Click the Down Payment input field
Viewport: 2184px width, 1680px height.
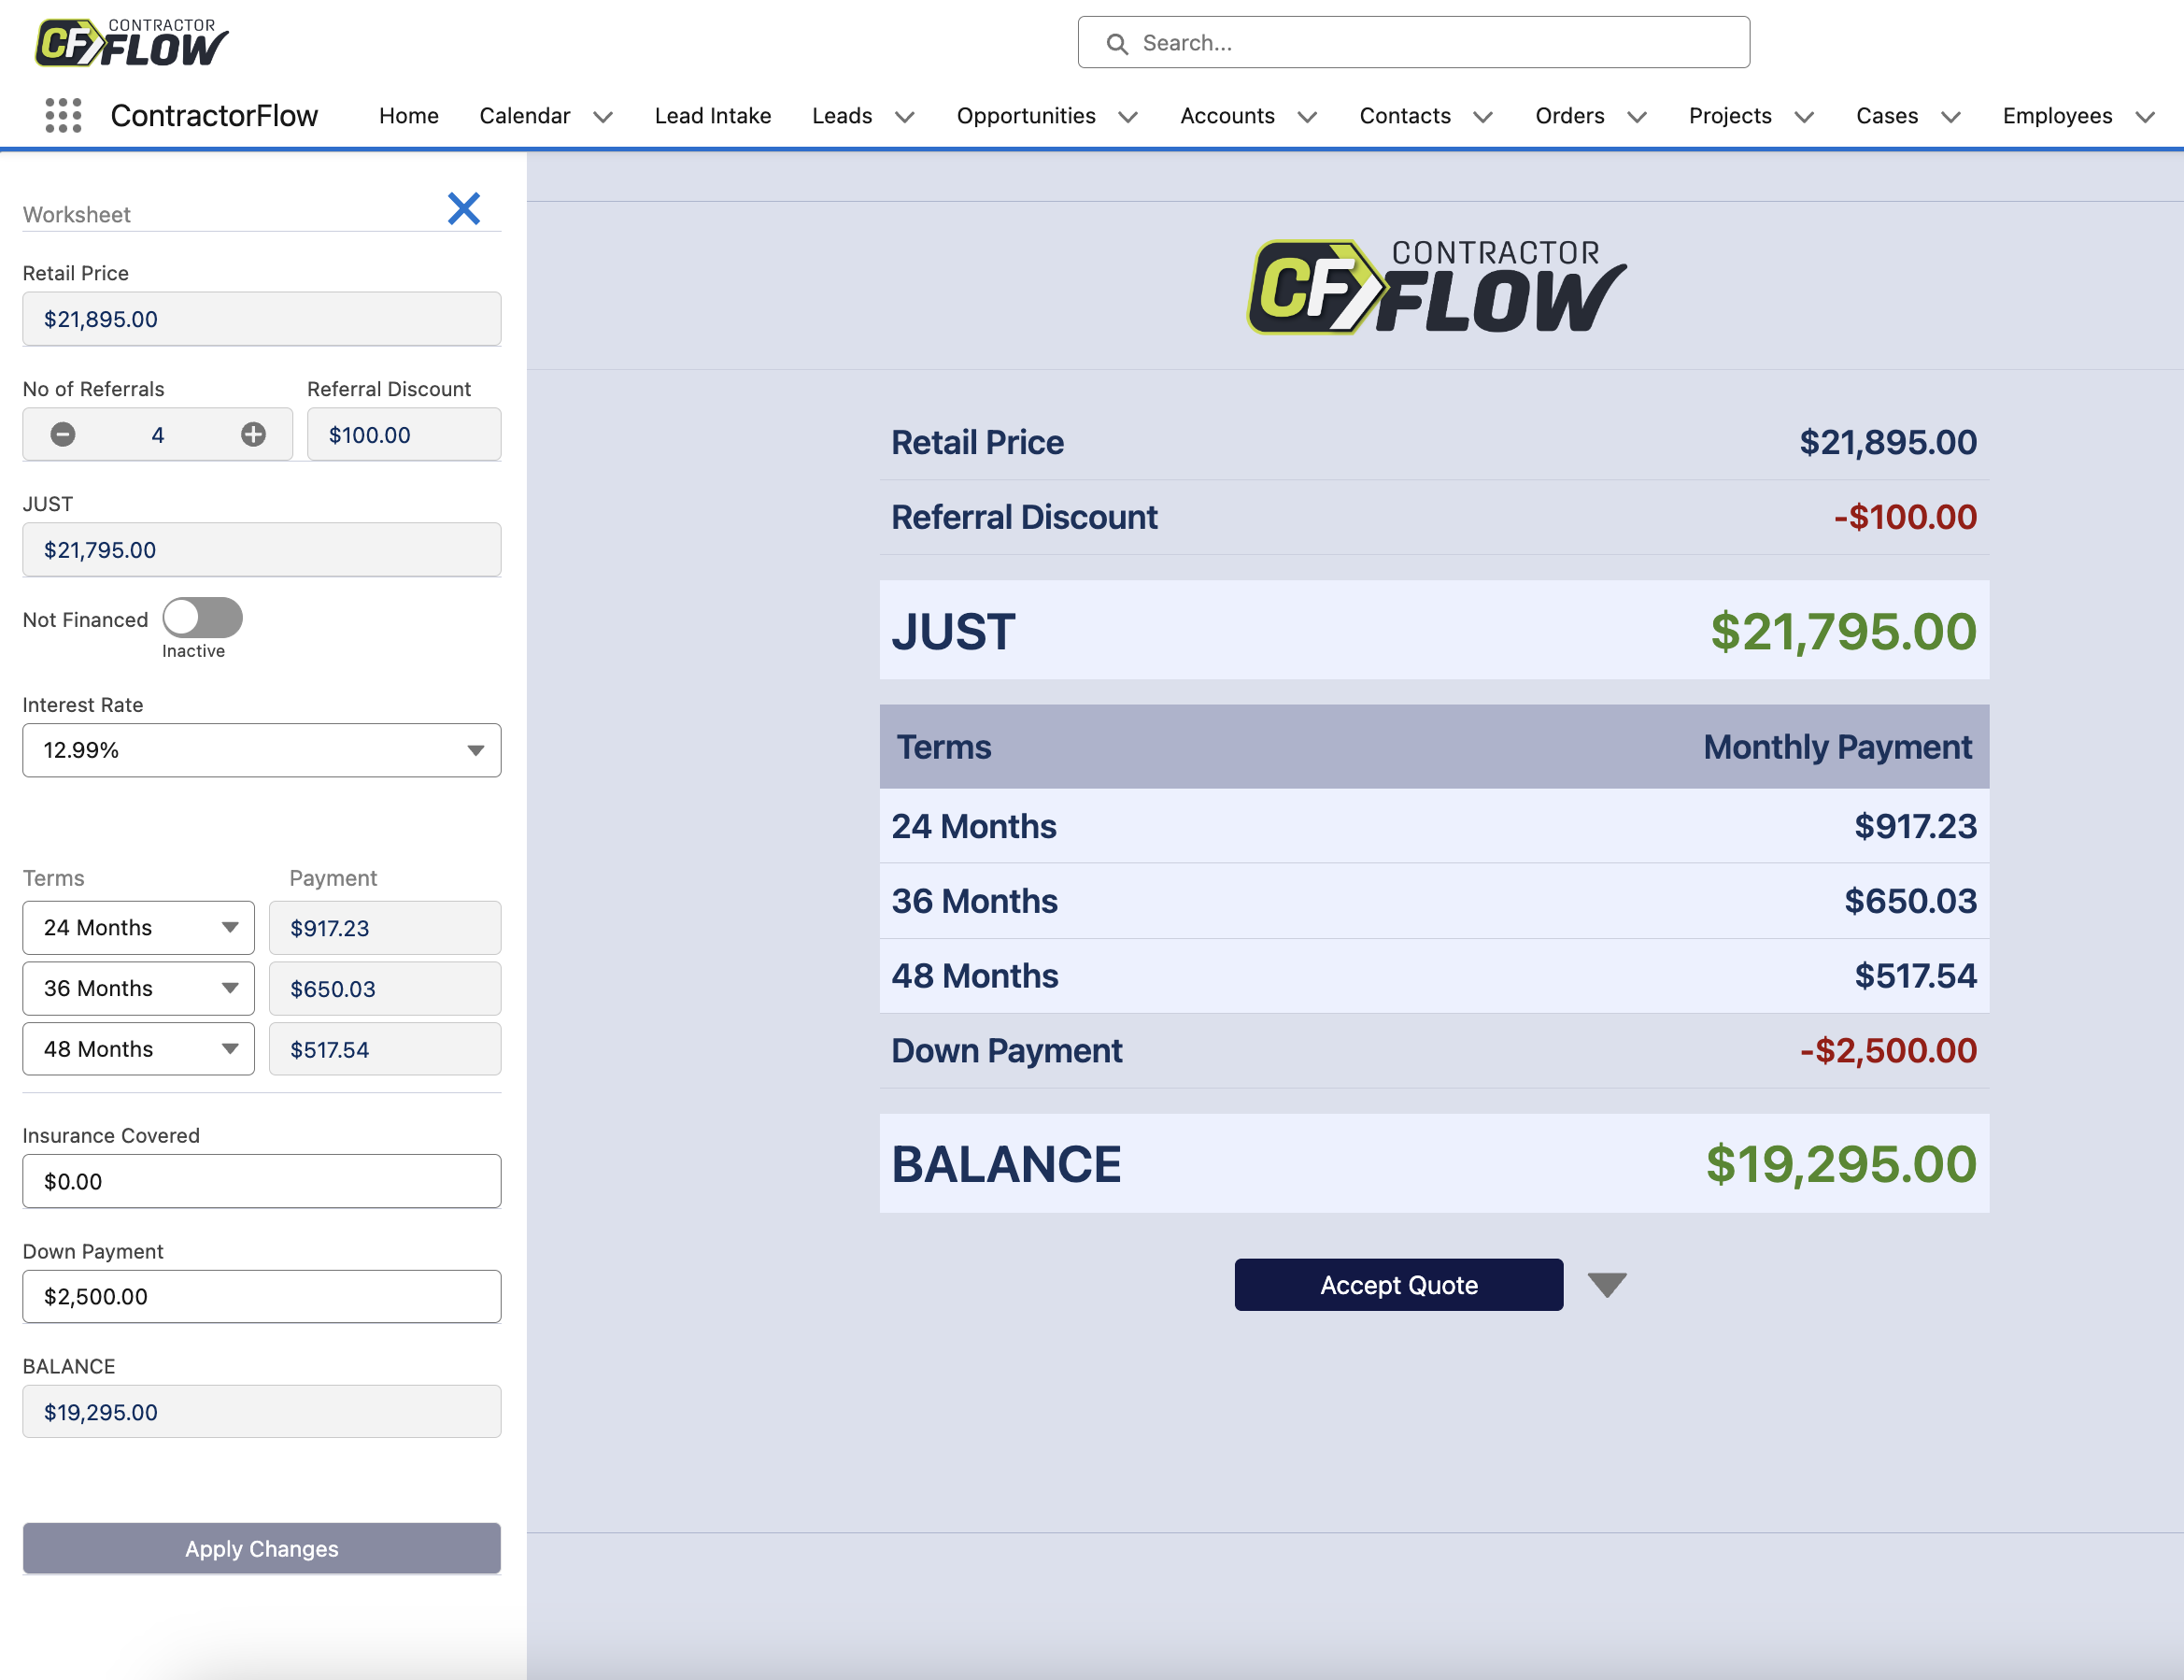[261, 1296]
